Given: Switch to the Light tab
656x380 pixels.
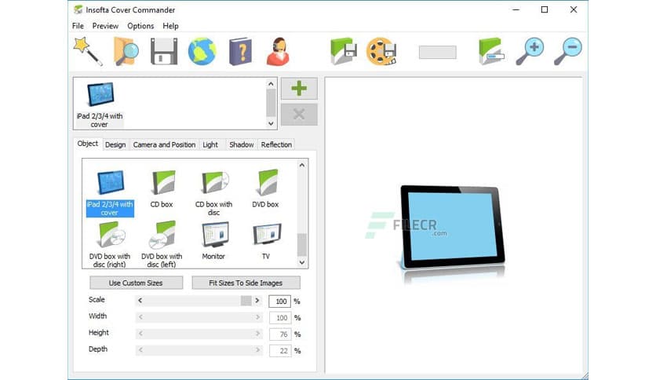Looking at the screenshot, I should point(210,144).
